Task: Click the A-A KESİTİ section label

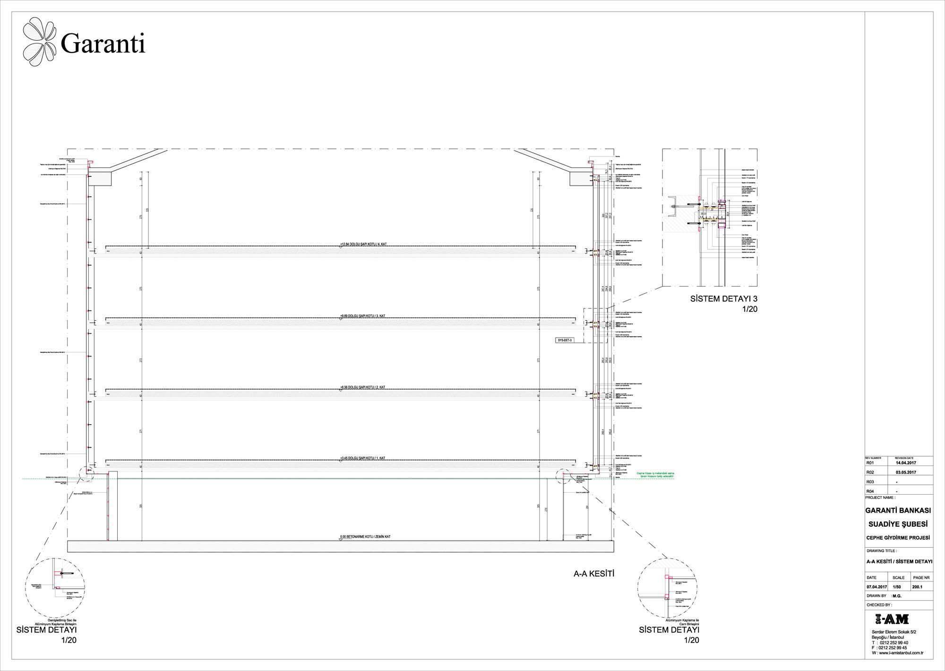Action: coord(593,574)
